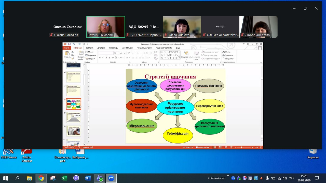This screenshot has height=183, width=326.
Task: Toggle normal view button in status bar
Action: pyautogui.click(x=215, y=147)
